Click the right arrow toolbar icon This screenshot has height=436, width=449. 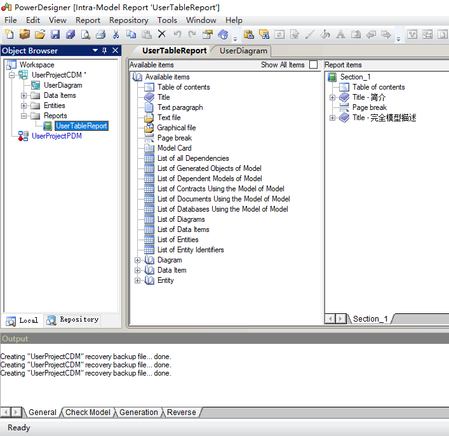click(x=386, y=35)
